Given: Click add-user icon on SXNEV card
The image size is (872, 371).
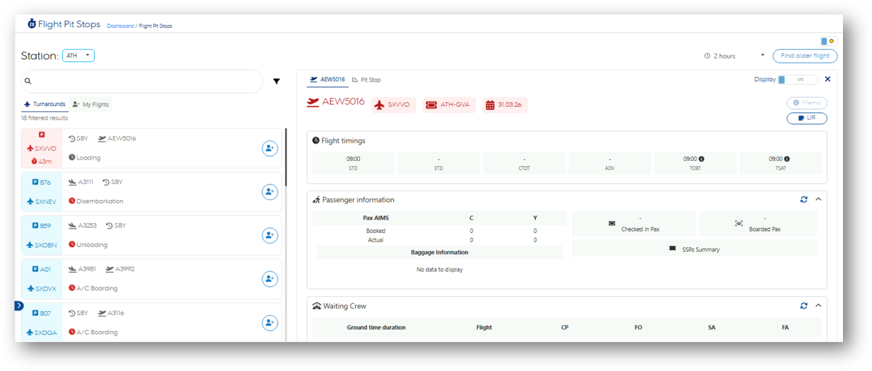Looking at the screenshot, I should 269,192.
